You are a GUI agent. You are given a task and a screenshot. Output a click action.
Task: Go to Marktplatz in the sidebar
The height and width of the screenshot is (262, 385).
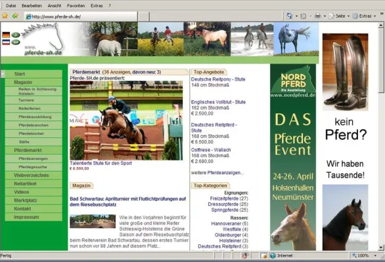pos(34,200)
